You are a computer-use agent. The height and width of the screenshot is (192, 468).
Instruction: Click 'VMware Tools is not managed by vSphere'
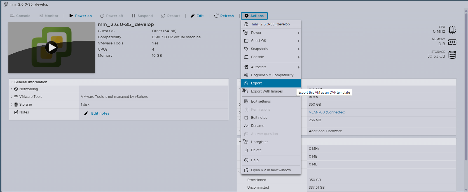click(x=114, y=97)
